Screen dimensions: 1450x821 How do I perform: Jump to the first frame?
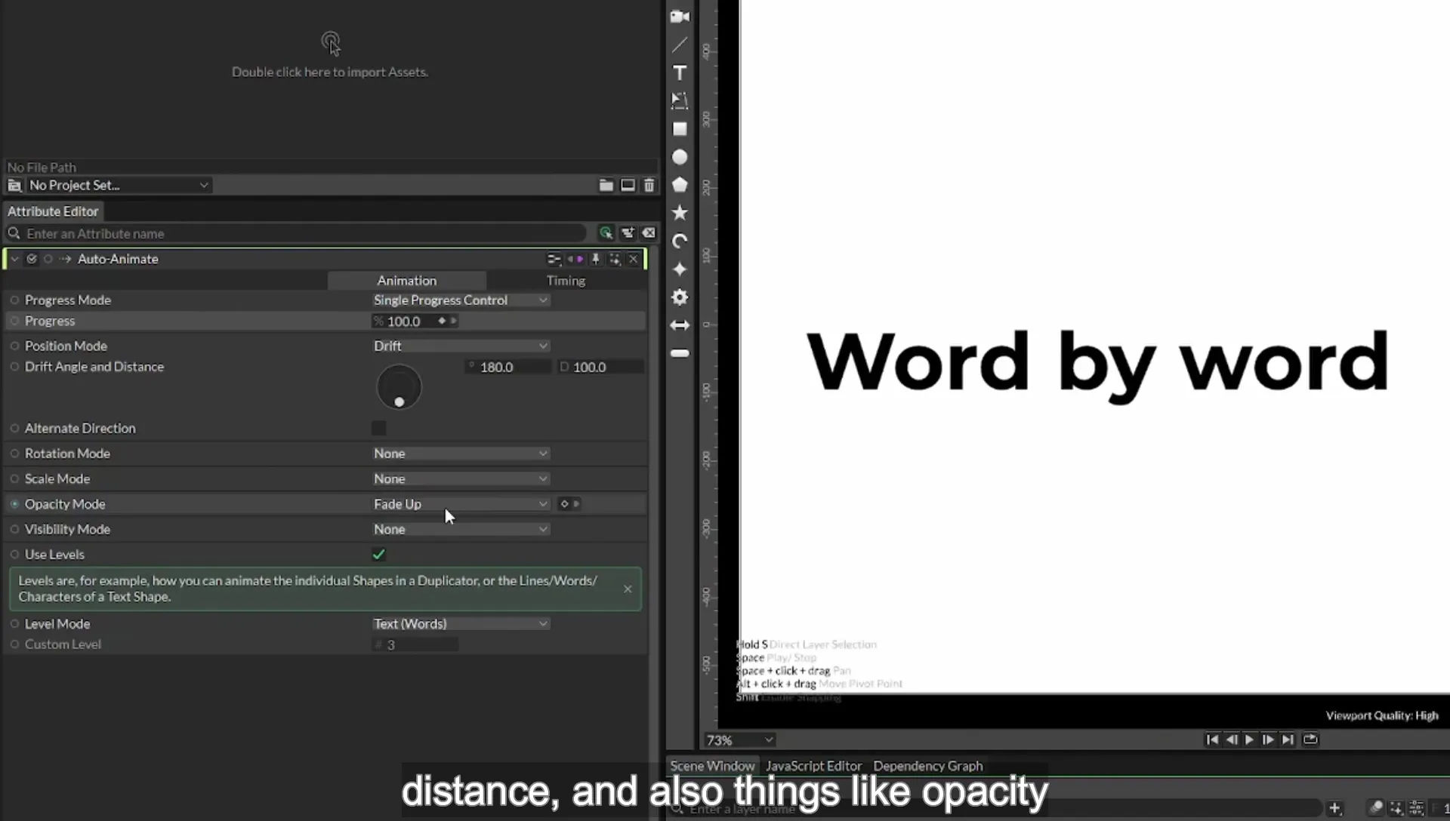click(1212, 740)
